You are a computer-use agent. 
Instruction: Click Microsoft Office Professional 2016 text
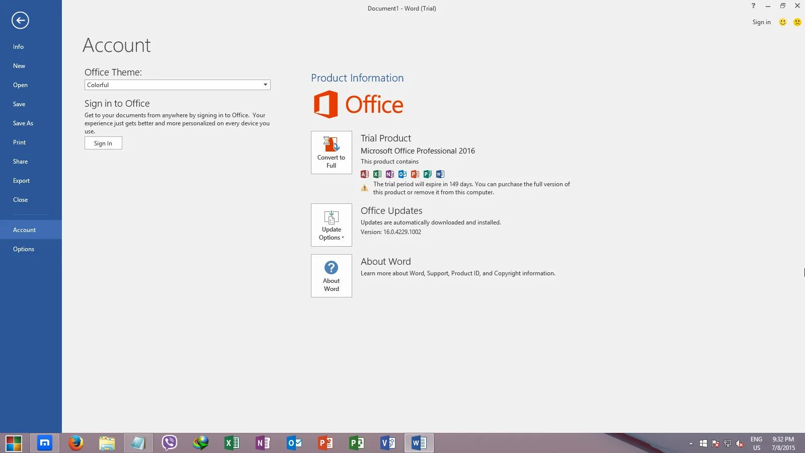[x=418, y=151]
